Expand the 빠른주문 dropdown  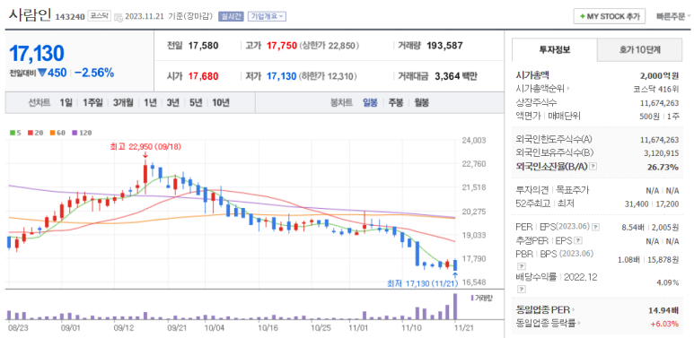[673, 17]
